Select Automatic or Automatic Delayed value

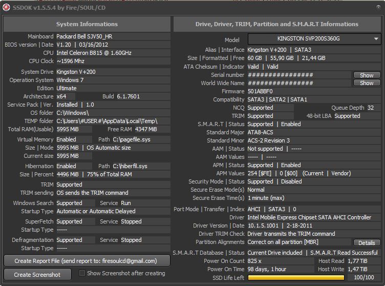(x=96, y=211)
